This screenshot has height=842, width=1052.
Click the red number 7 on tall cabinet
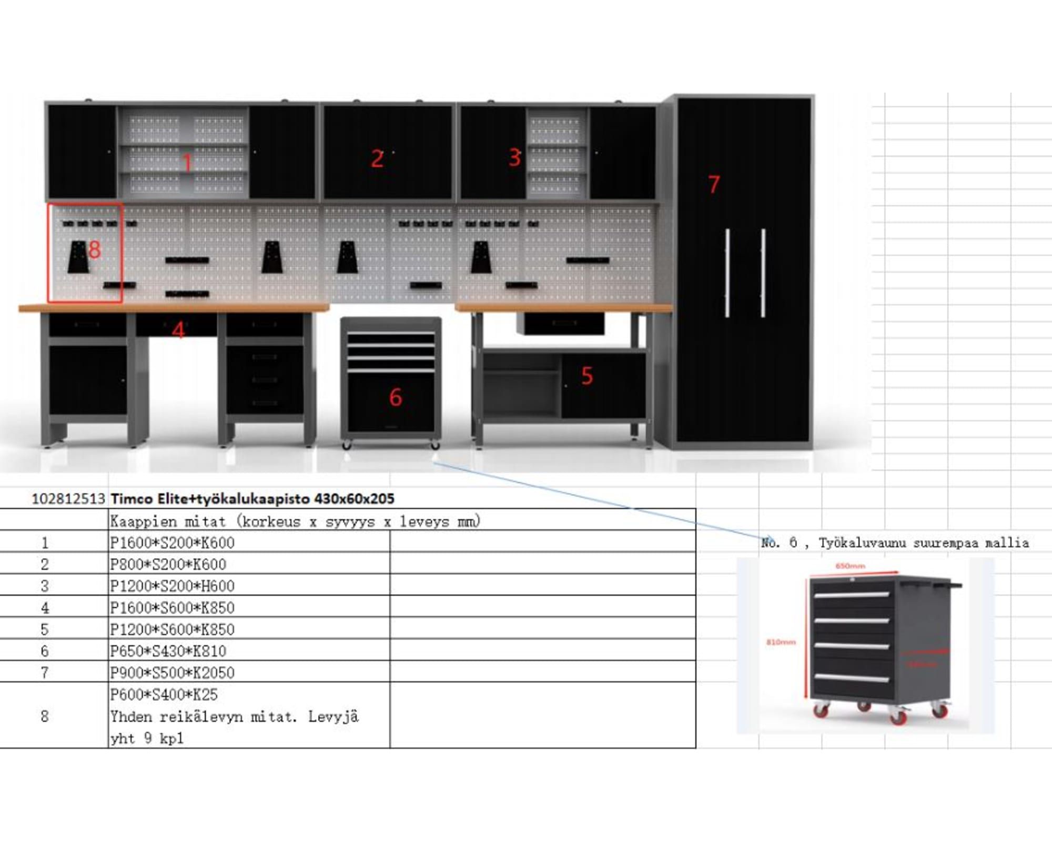(714, 184)
